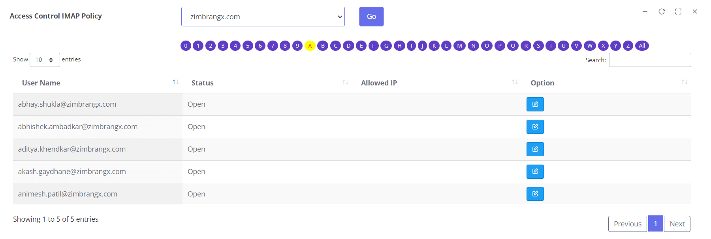The height and width of the screenshot is (239, 711).
Task: Filter users by letter M
Action: pos(459,46)
